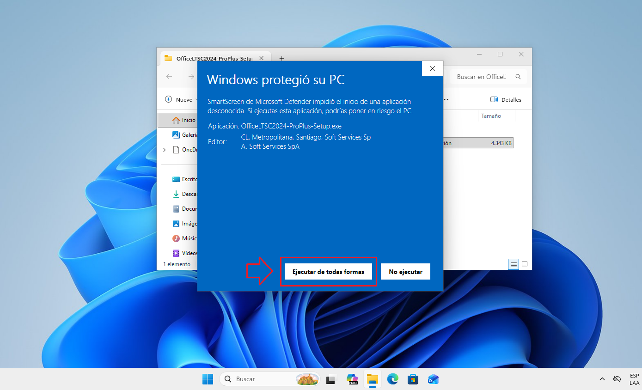Select OneDrive in the Explorer sidebar
The width and height of the screenshot is (642, 390).
click(185, 149)
